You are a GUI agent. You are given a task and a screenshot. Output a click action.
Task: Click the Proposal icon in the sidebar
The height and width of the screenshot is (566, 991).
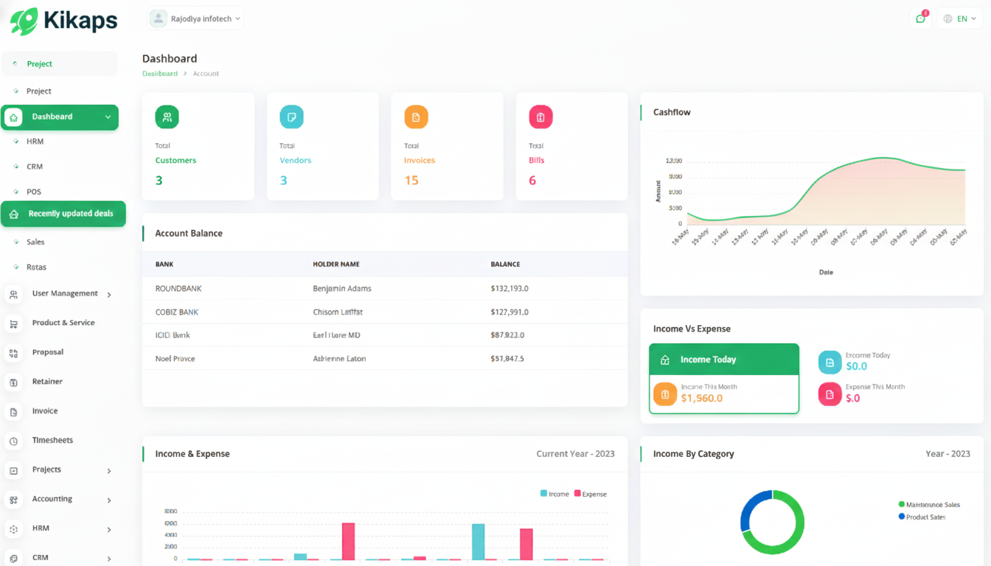coord(13,352)
